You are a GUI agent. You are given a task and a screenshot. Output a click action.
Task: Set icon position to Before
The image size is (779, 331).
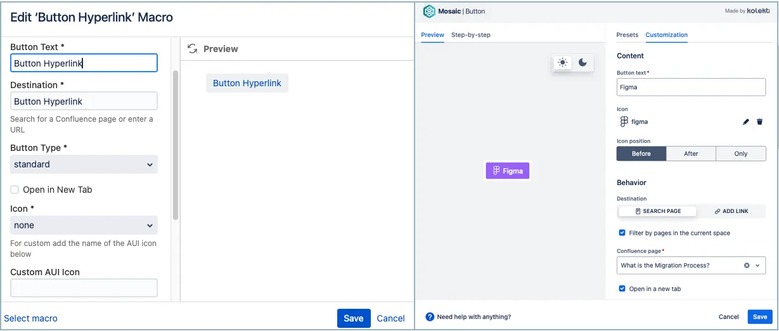point(641,153)
